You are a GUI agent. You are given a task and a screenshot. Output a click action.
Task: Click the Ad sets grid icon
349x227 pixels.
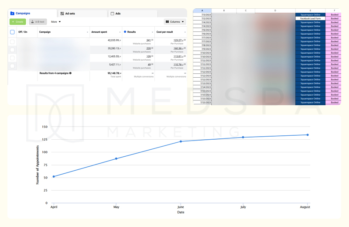[62, 14]
